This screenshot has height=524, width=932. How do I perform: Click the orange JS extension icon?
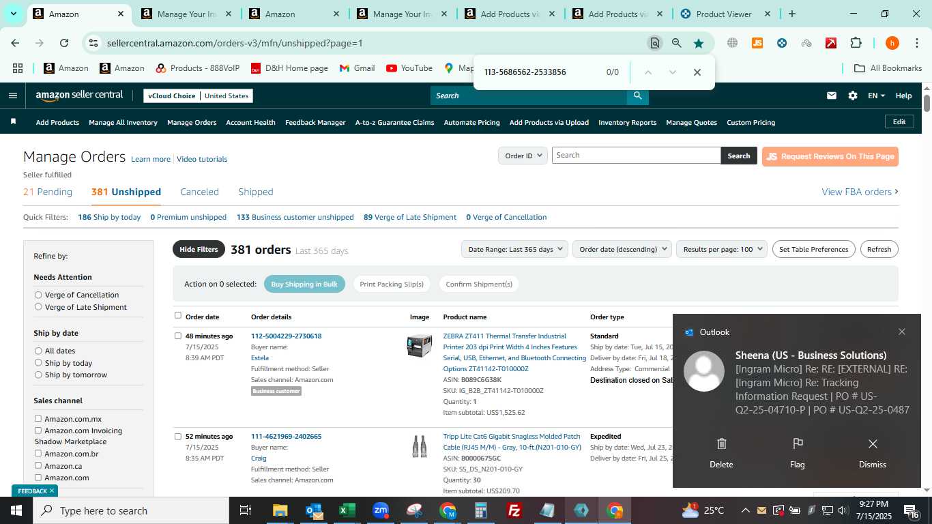pos(757,43)
